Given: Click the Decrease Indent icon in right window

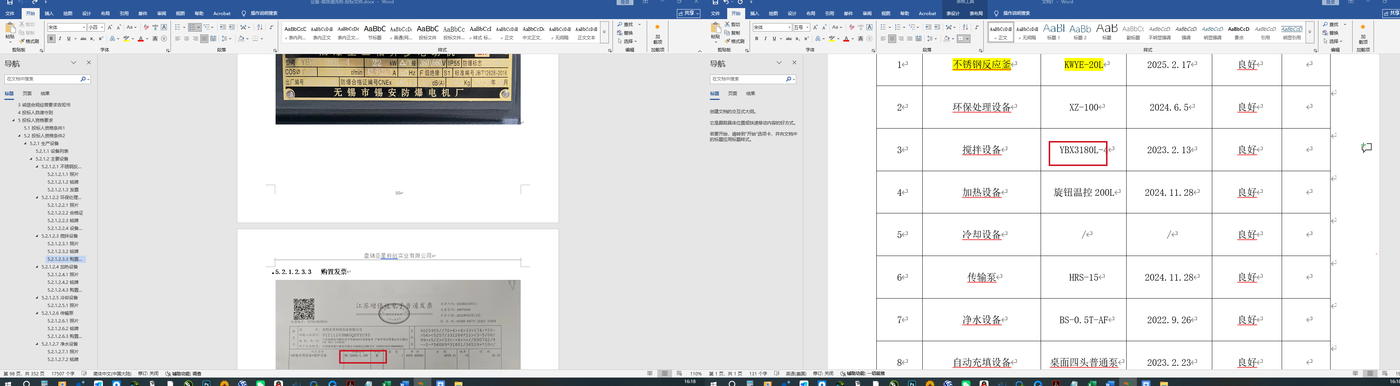Looking at the screenshot, I should click(928, 27).
